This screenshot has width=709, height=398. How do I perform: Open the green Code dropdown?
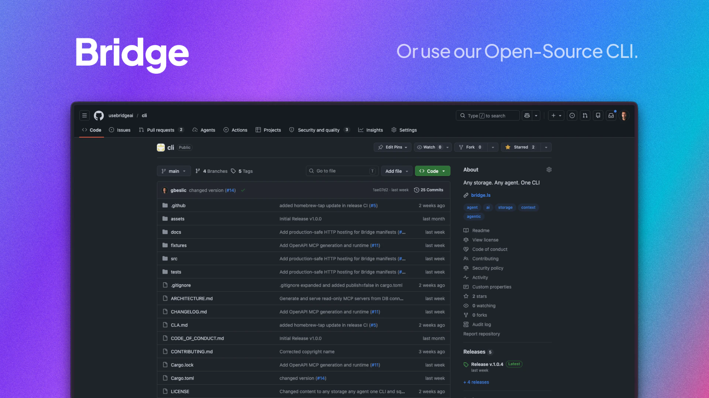[432, 171]
